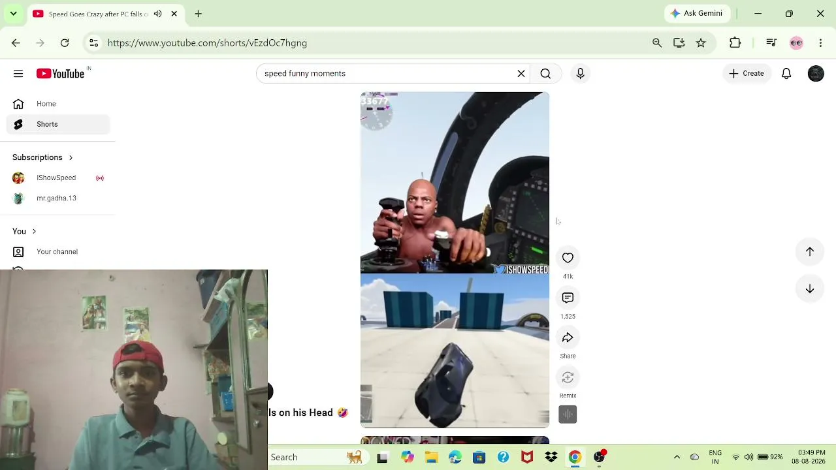Show hidden system tray icons

677,458
